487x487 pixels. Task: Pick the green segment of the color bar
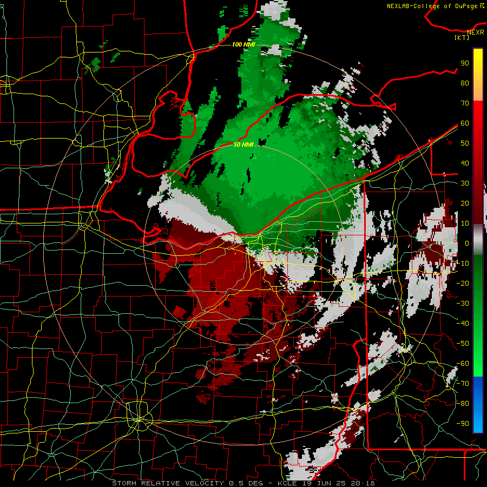pos(478,315)
